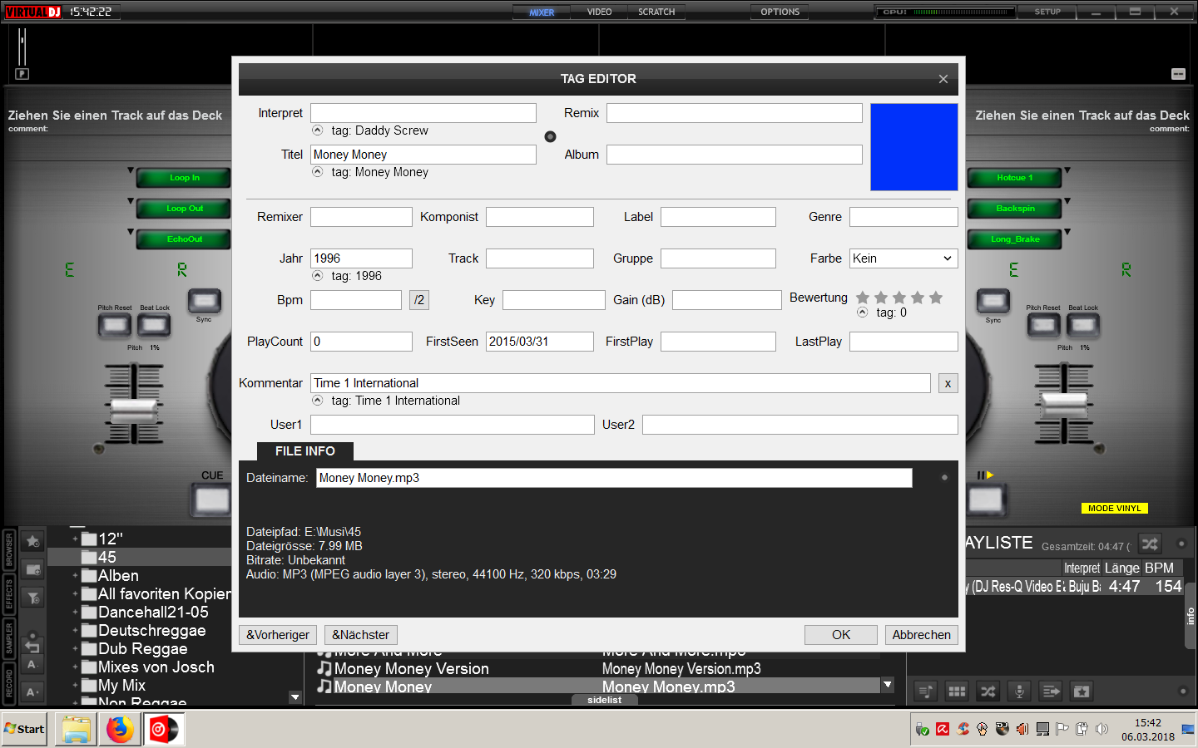Click the round dot icon between Interpret and Remix
This screenshot has width=1198, height=748.
(550, 137)
